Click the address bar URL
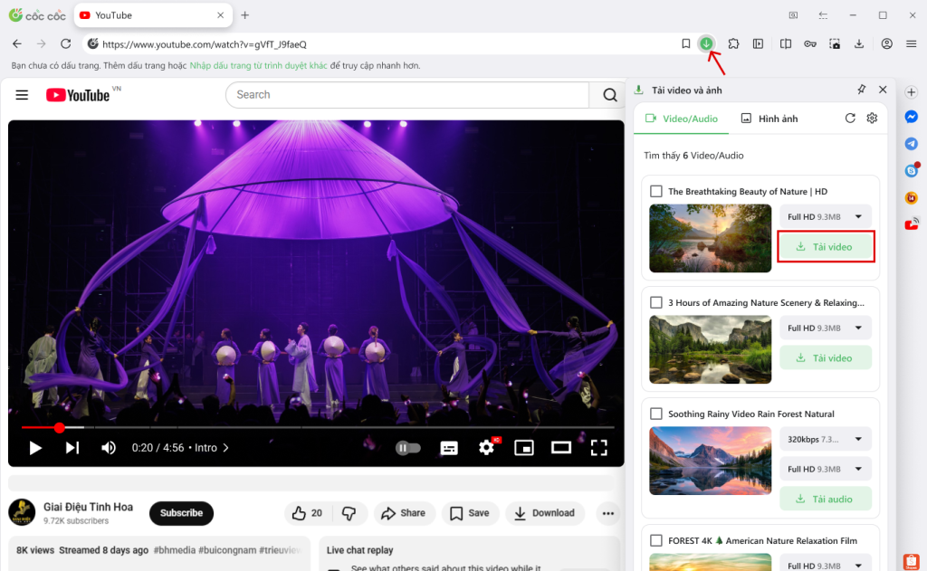 [204, 44]
